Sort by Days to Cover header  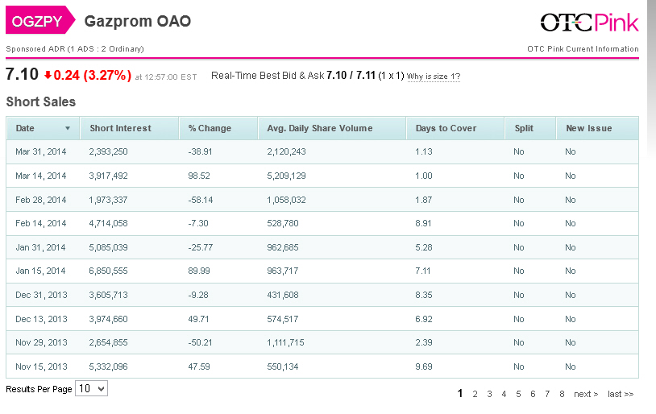click(446, 128)
